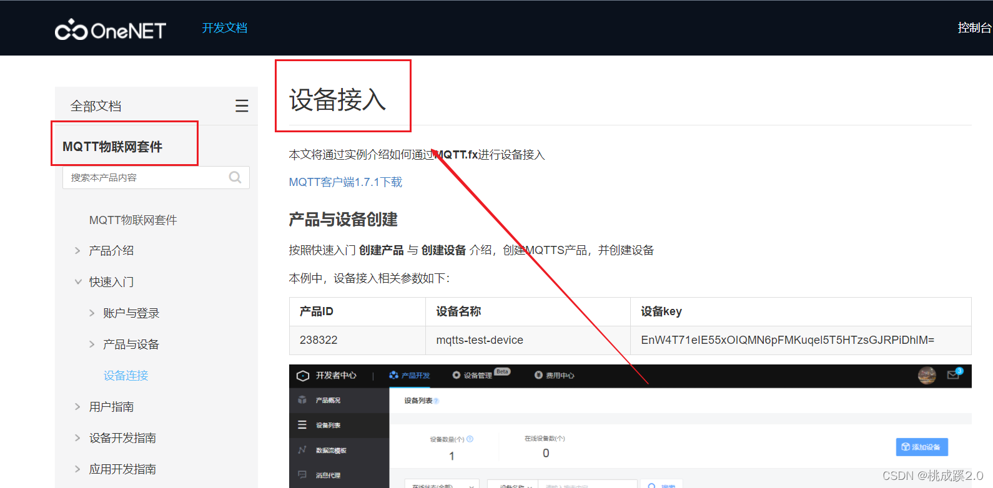Toggle the 全部文档 hamburger menu icon

(242, 106)
